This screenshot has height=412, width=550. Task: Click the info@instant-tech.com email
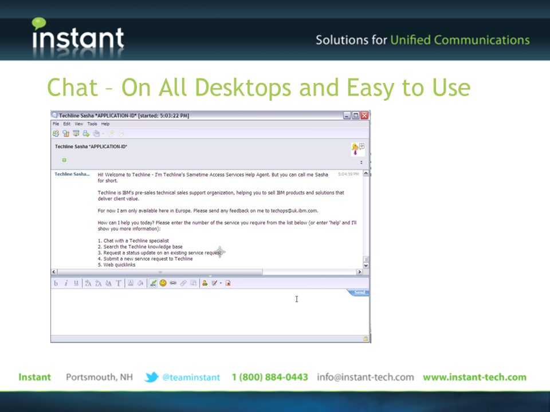click(365, 377)
